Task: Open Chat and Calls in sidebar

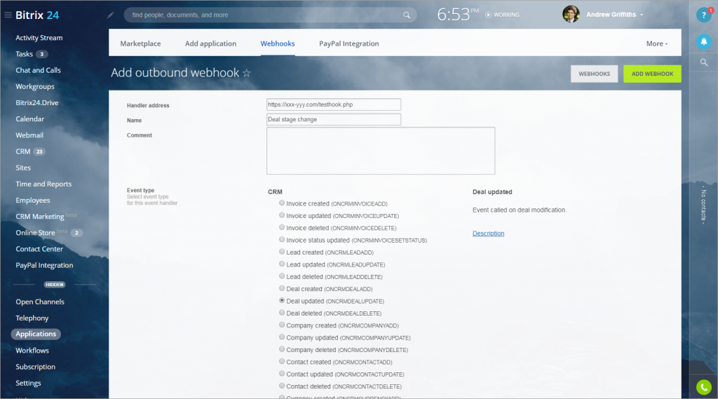Action: [38, 70]
